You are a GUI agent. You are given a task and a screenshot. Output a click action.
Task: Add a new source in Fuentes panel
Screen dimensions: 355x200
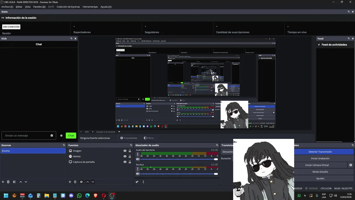click(70, 182)
